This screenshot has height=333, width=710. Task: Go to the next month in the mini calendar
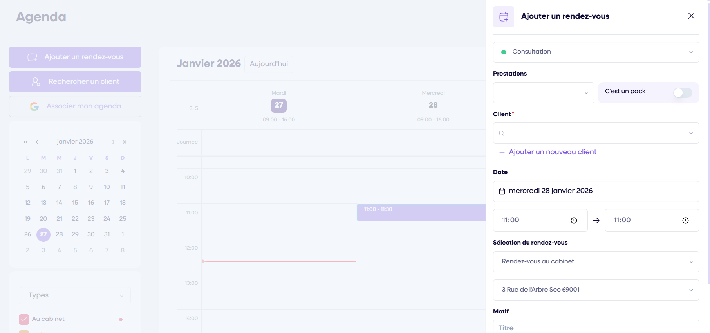click(x=114, y=142)
